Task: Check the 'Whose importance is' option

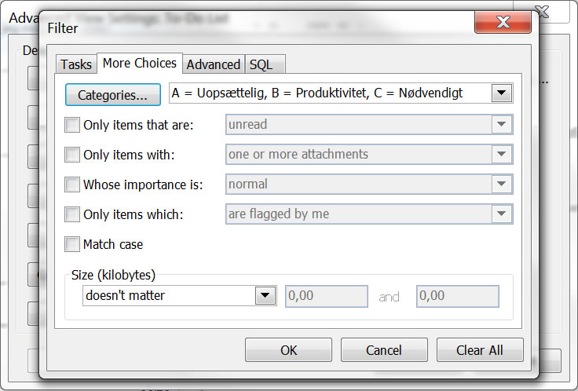Action: [x=72, y=185]
